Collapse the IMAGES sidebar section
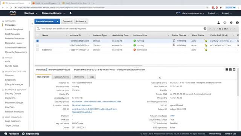This screenshot has height=136, width=241. pyautogui.click(x=3, y=58)
